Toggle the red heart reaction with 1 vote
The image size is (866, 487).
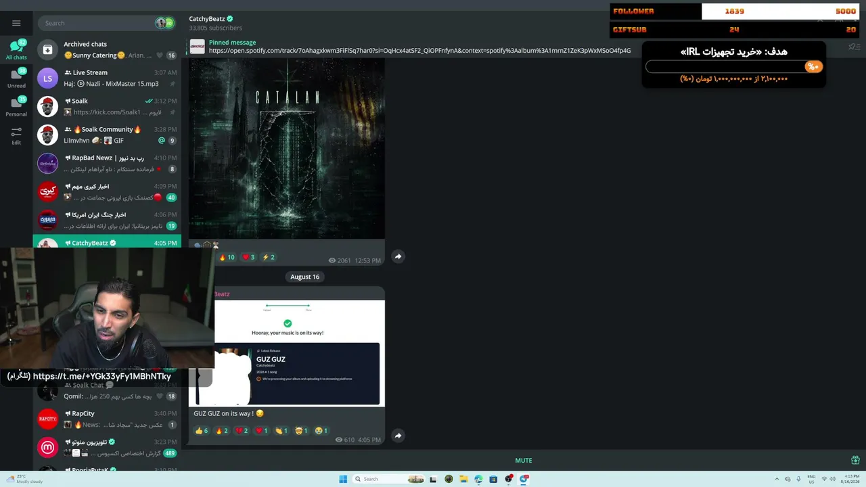[x=261, y=431]
